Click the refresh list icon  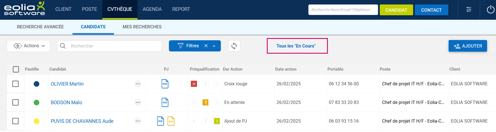[234, 46]
